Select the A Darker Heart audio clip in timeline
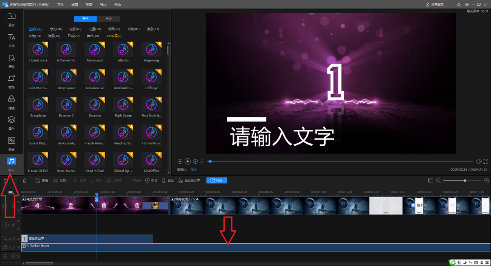Image resolution: width=491 pixels, height=266 pixels. [256, 247]
